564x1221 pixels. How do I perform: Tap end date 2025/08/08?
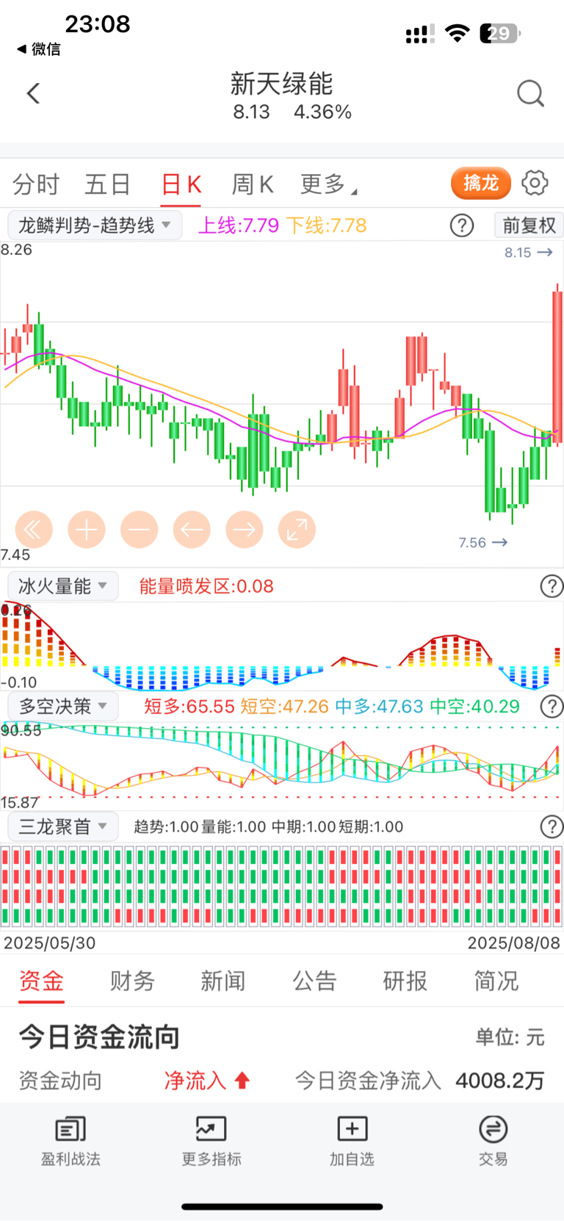(514, 943)
